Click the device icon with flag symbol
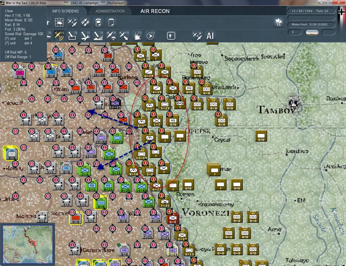This screenshot has width=346, height=266. [x=98, y=22]
